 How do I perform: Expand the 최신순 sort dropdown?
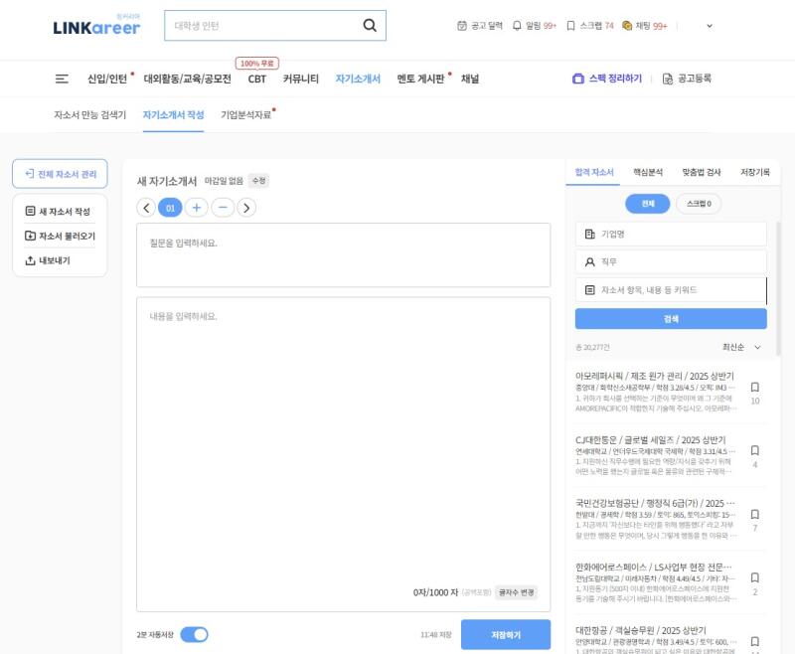(741, 347)
